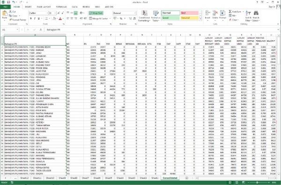Expand the Name Box dropdown
Screen dimensions: 281x185
click(17, 29)
